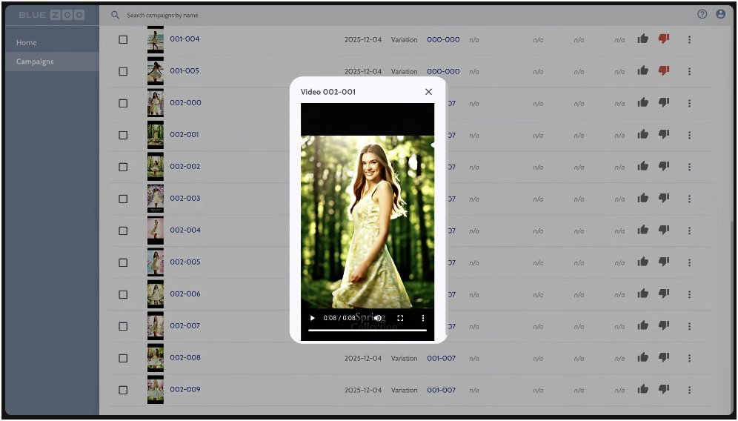Select the checkbox for row 001-005
The image size is (738, 421).
point(123,72)
